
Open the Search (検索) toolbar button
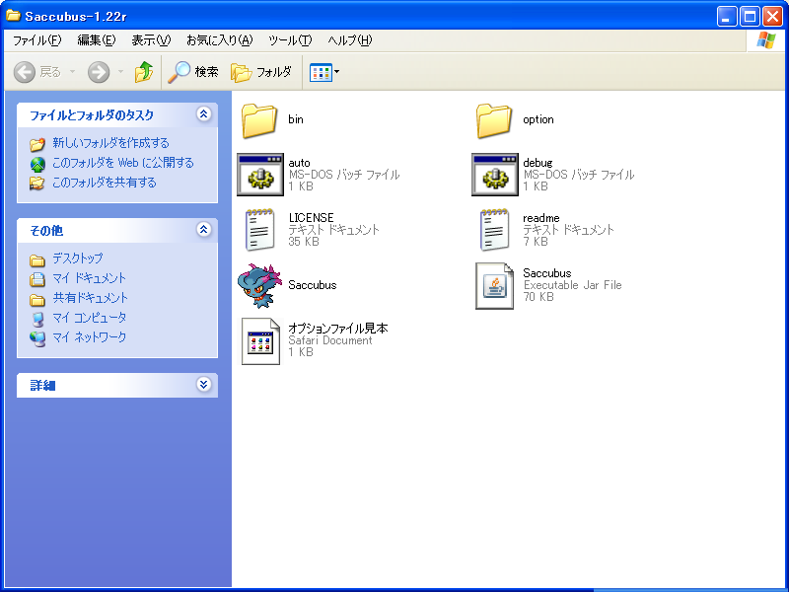pyautogui.click(x=193, y=72)
